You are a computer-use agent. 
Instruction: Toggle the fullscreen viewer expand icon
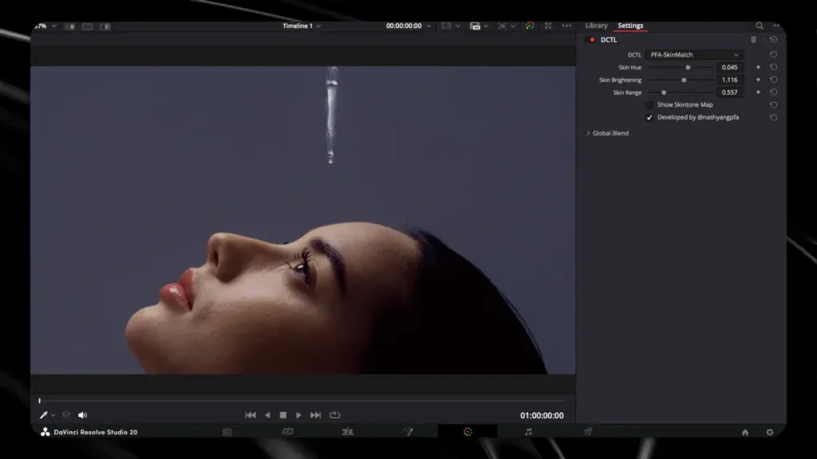point(548,26)
